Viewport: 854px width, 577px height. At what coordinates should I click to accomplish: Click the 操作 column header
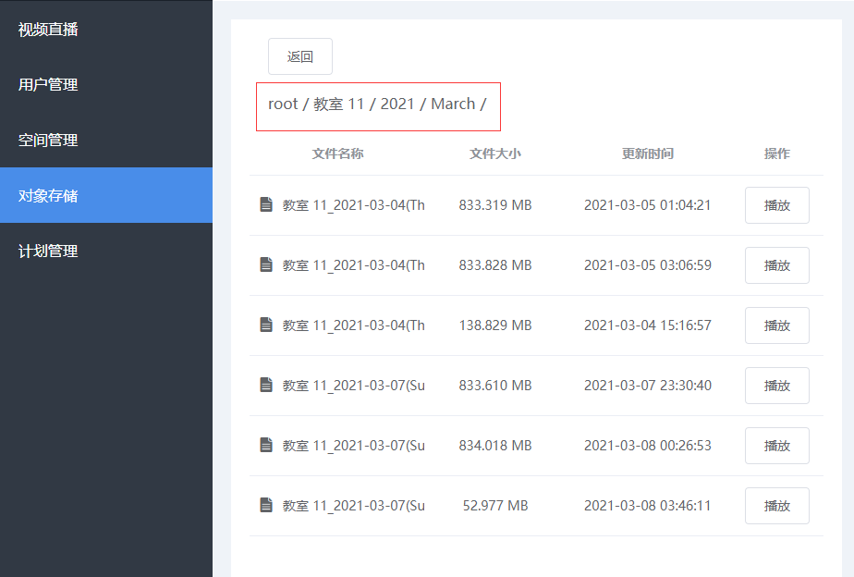point(776,153)
